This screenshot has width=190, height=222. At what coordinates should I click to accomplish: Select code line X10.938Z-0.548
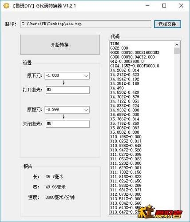click(x=126, y=146)
